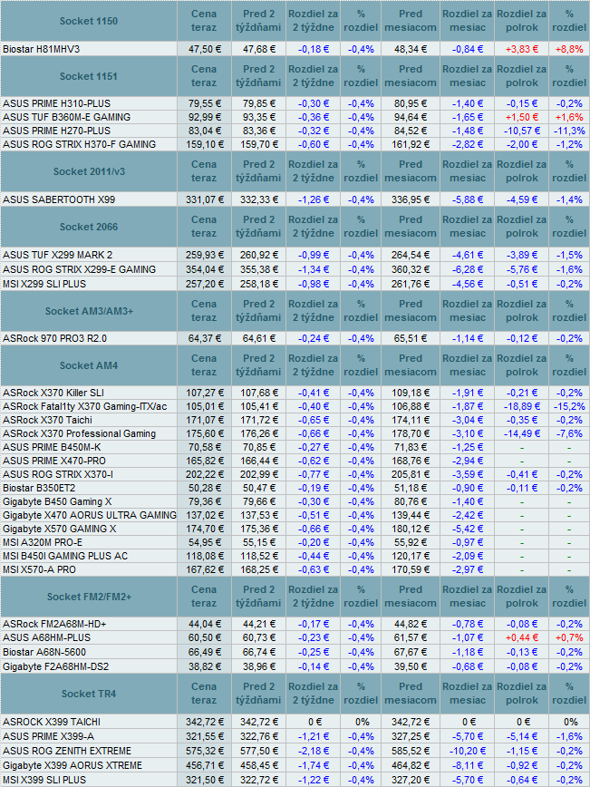Click Gigabyte X399 AORUS XTREME name

click(x=73, y=765)
